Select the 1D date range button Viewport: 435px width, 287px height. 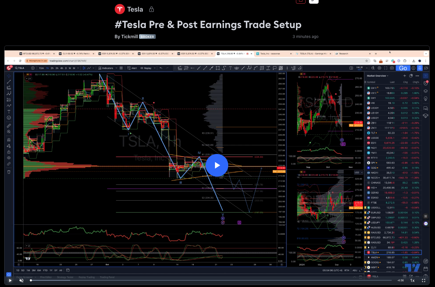[18, 270]
